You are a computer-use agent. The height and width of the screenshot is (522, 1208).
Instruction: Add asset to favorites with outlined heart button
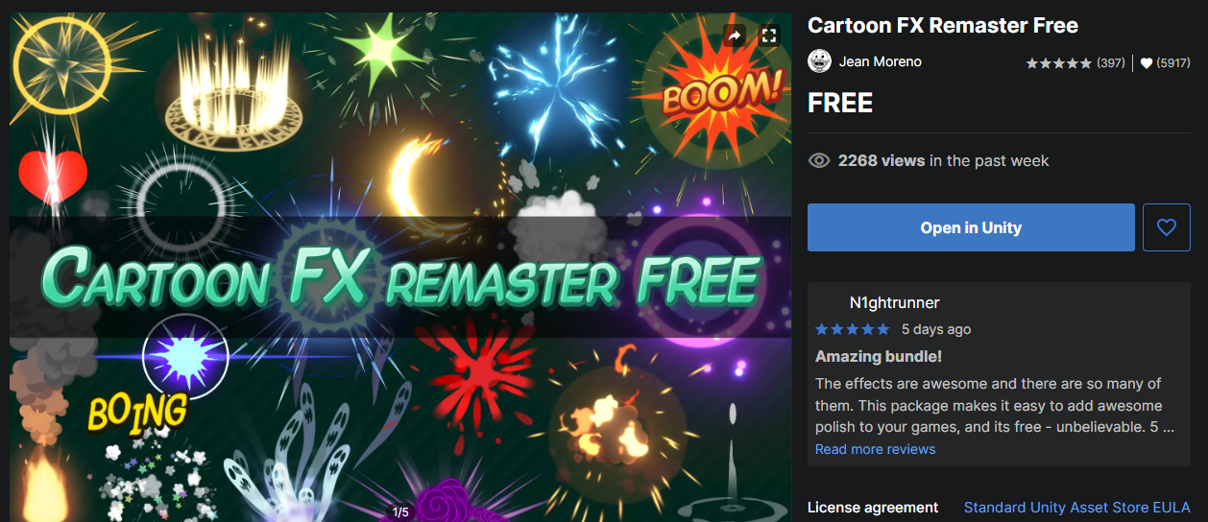point(1167,227)
